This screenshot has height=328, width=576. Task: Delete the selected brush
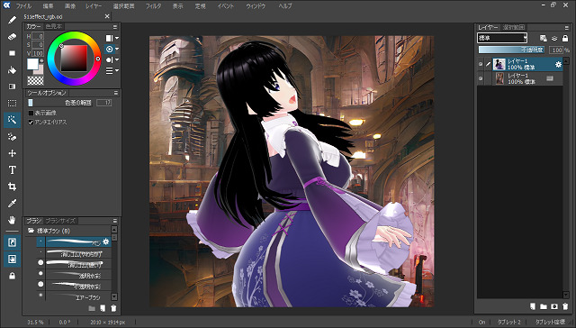click(x=113, y=308)
